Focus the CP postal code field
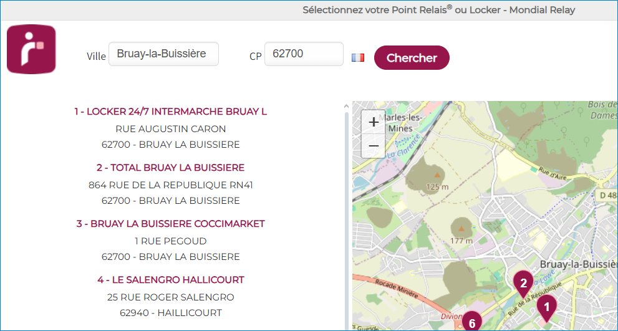The width and height of the screenshot is (618, 331). [304, 54]
